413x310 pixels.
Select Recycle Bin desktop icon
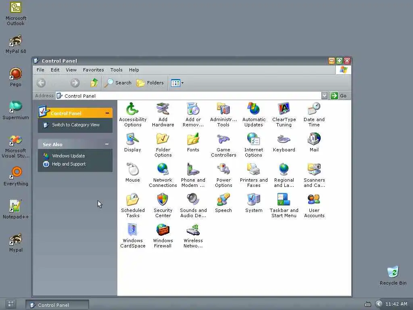pyautogui.click(x=393, y=275)
